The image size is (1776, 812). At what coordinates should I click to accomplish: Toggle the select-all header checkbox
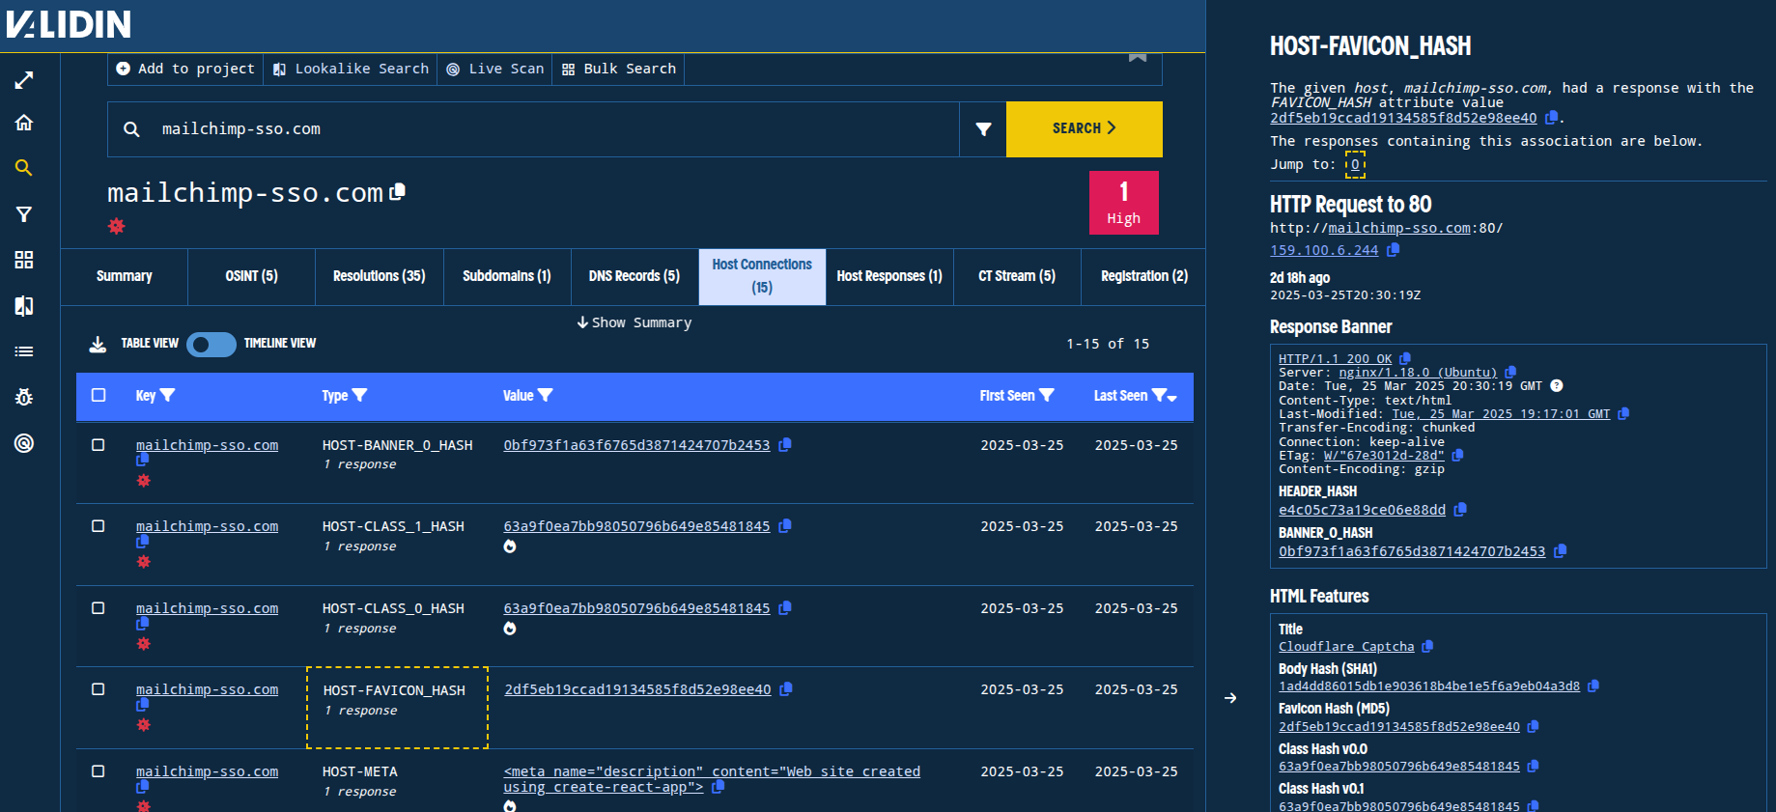click(x=99, y=395)
